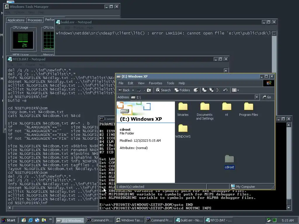This screenshot has height=224, width=299.
Task: Activate first Command Prompt taskbar button
Action: pyautogui.click(x=100, y=220)
